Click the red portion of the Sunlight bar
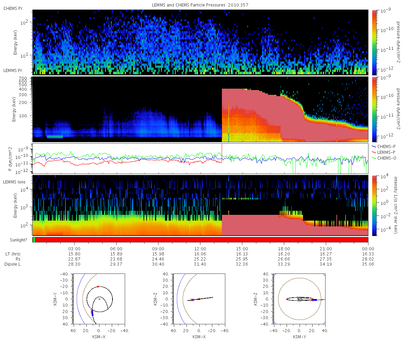 click(x=202, y=240)
